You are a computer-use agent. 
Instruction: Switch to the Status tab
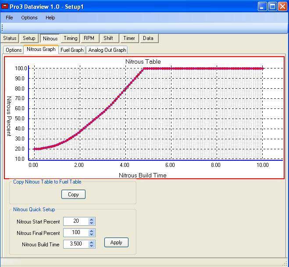tap(10, 38)
